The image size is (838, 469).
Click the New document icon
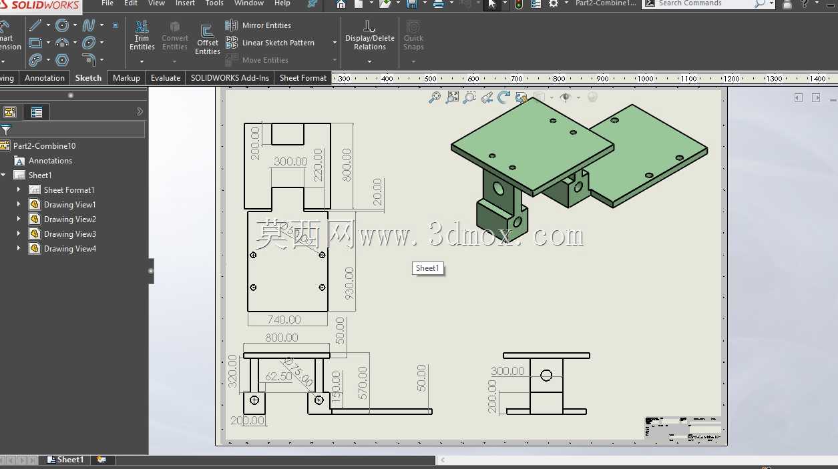click(x=359, y=4)
